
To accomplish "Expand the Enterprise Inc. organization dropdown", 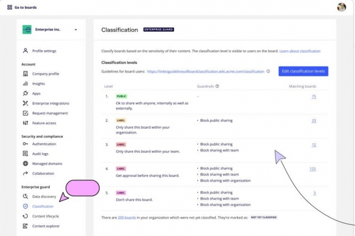I will click(76, 29).
